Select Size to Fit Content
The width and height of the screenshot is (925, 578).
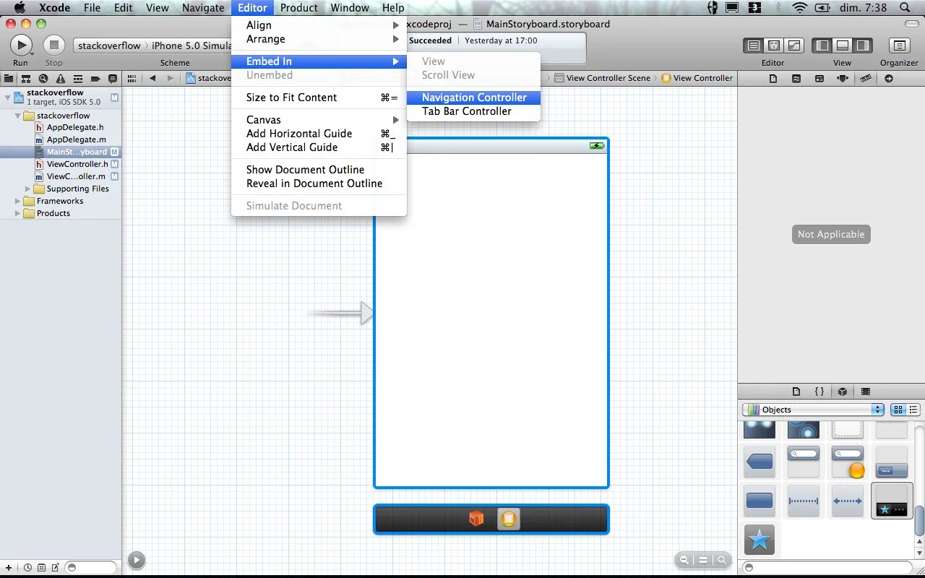pos(319,98)
